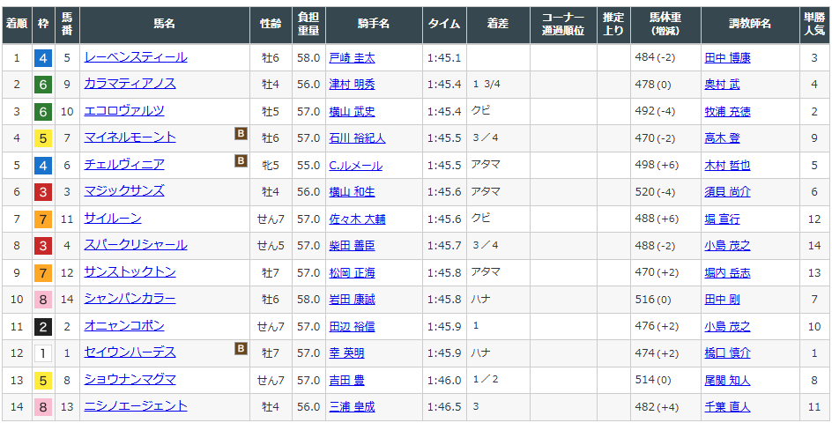Open jockey link 戸崎 圭太
This screenshot has width=832, height=423.
point(352,57)
